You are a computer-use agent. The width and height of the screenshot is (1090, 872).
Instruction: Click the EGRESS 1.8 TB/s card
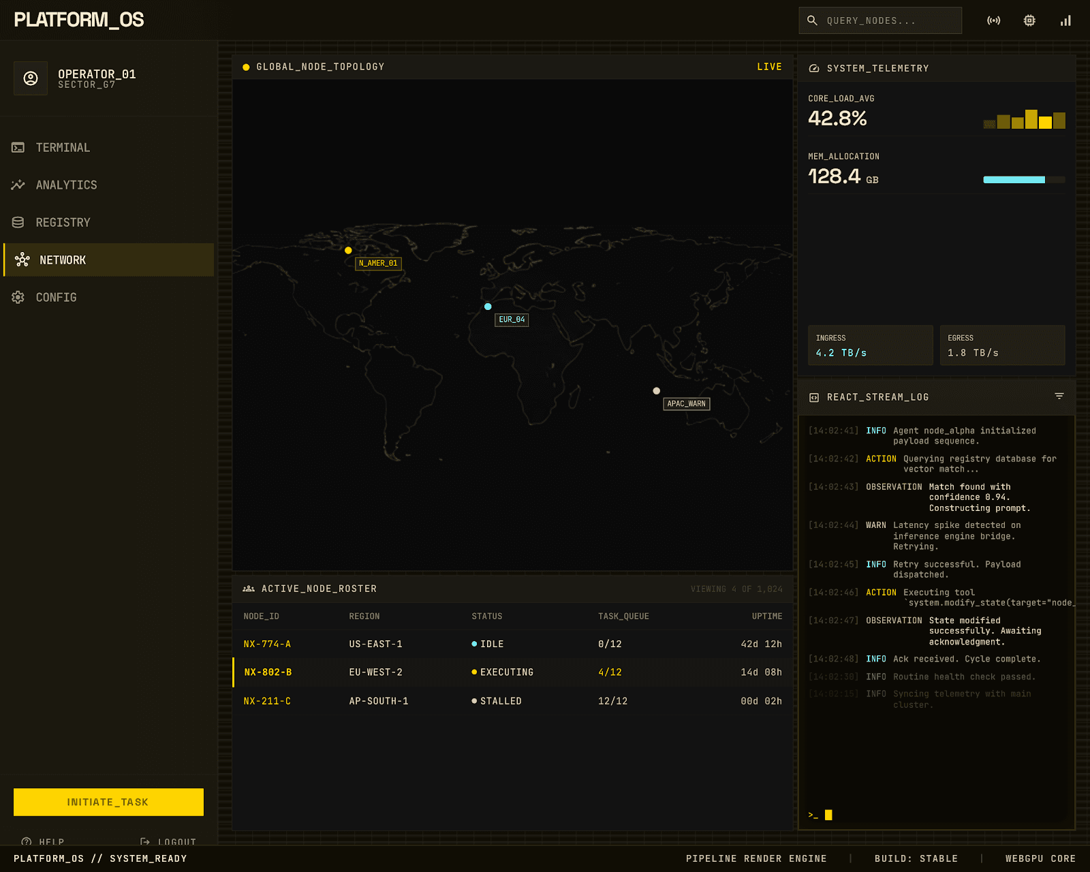tap(1002, 345)
